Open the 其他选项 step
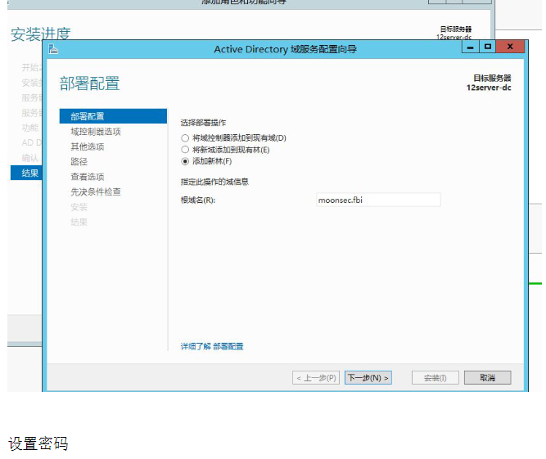 (x=88, y=146)
